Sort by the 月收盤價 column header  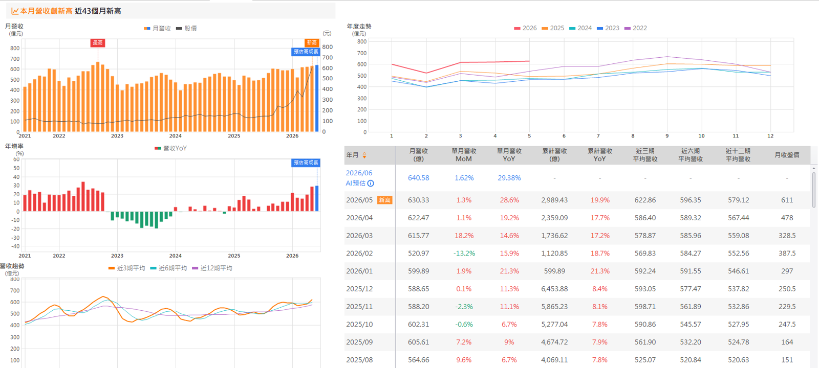[787, 155]
